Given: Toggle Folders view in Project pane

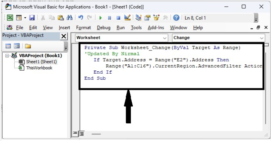Looking at the screenshot, I should pos(27,46).
